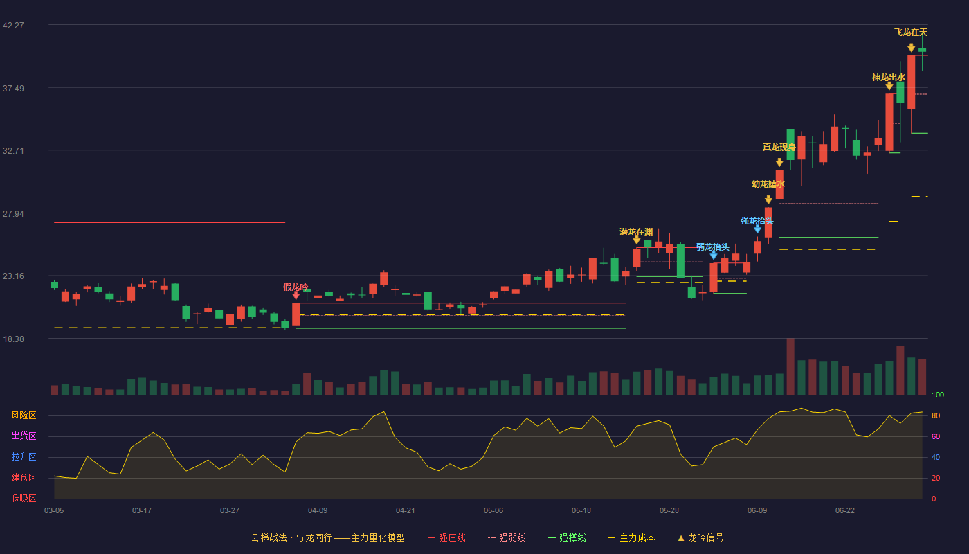Click the 飞龙在天 signal arrow marker
Viewport: 969px width, 554px height.
[x=912, y=48]
